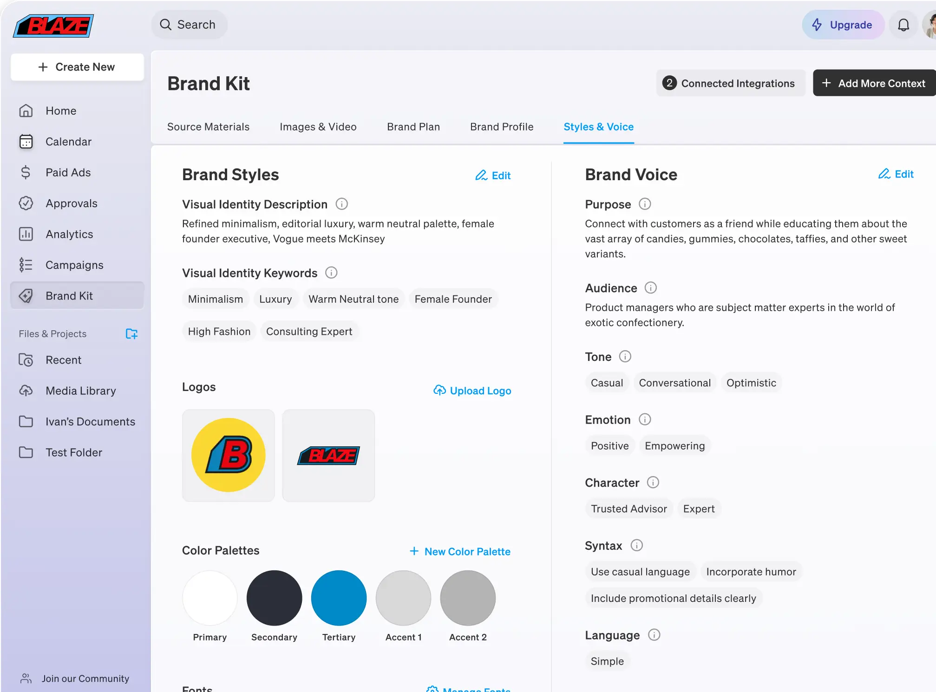The height and width of the screenshot is (692, 936).
Task: Open Media Library in the sidebar
Action: coord(80,391)
